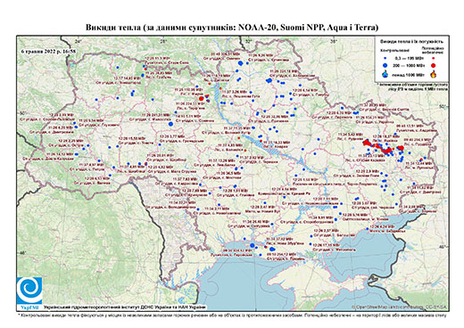The width and height of the screenshot is (464, 328).
Task: Click the institute name caption beside the logo
Action: [125, 307]
